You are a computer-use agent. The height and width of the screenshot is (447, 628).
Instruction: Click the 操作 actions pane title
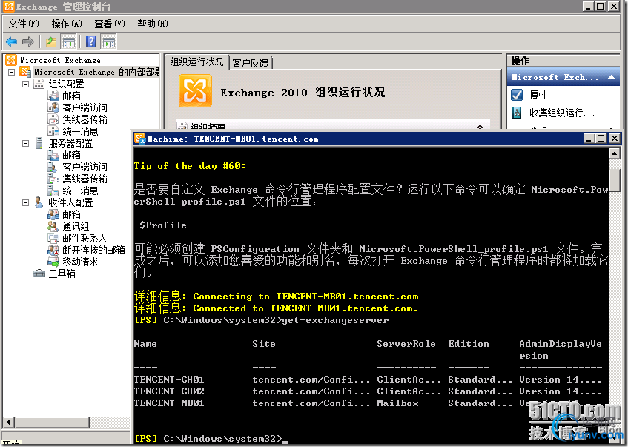[x=520, y=61]
